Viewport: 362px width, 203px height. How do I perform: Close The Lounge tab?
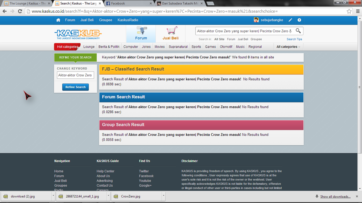(49, 3)
